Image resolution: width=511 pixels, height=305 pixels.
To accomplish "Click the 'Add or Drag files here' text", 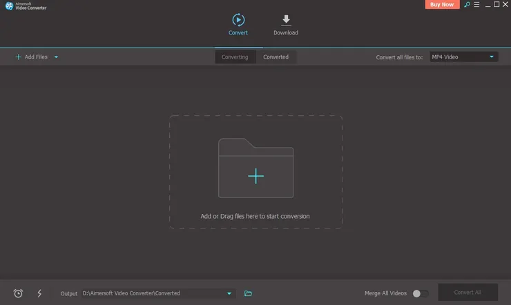I will coord(256,216).
